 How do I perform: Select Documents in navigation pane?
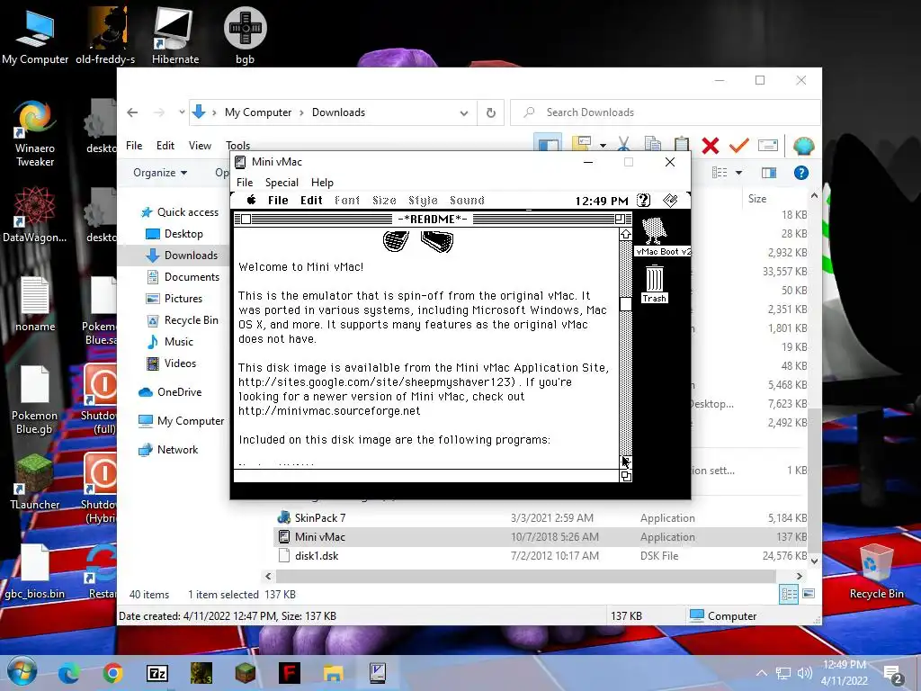pyautogui.click(x=183, y=277)
